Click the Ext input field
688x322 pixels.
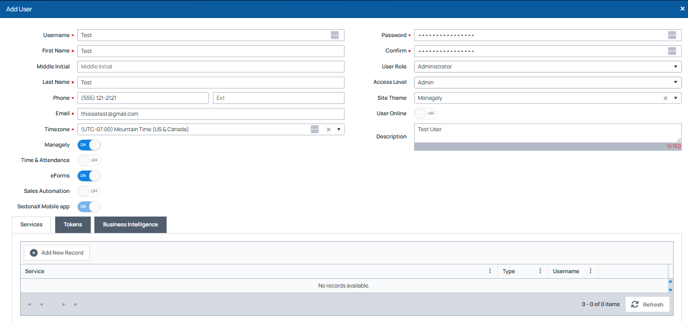point(279,98)
